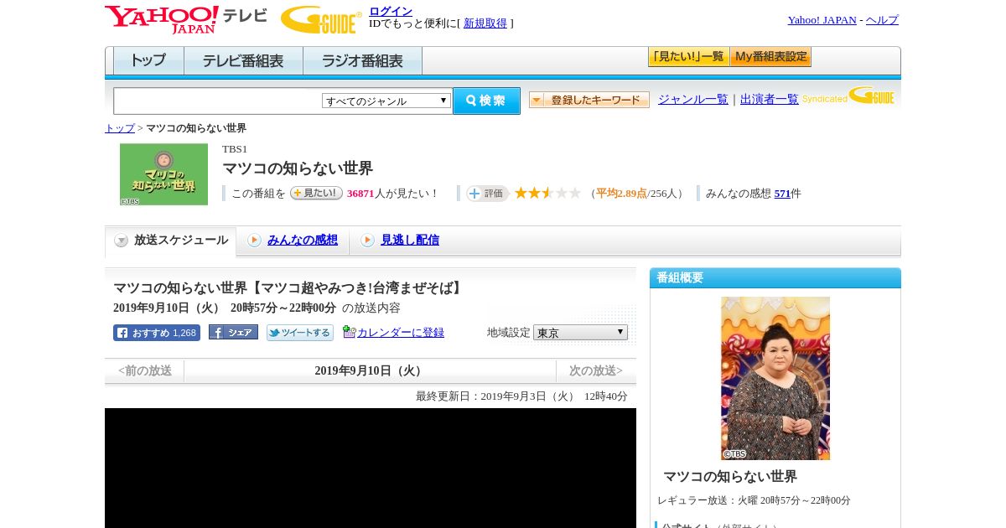Open the 見逃し配信 tab link
This screenshot has height=528, width=1006.
click(409, 240)
